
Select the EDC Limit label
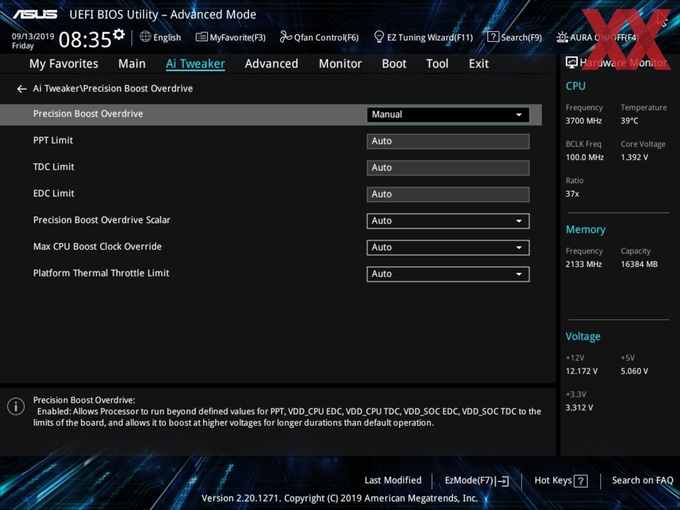(x=53, y=193)
